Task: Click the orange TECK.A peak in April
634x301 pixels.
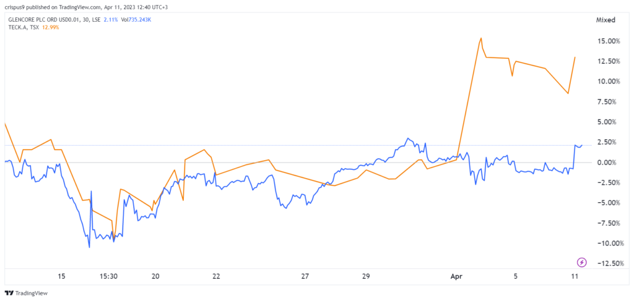Action: [480, 38]
